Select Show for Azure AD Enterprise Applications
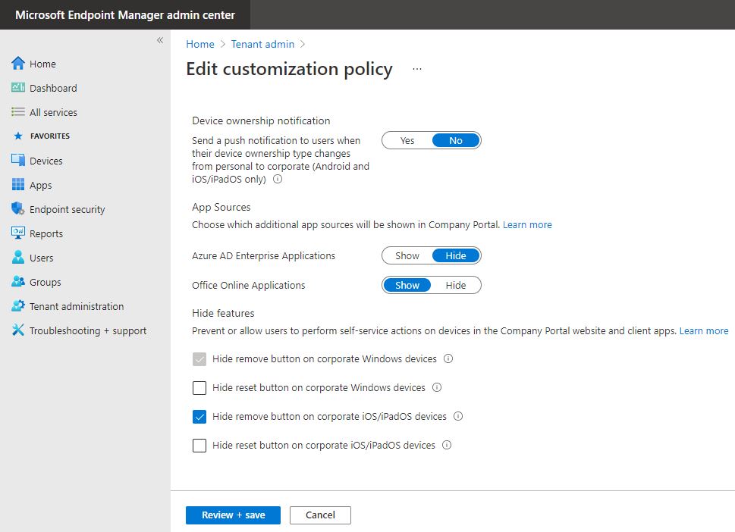Viewport: 735px width, 532px height. coord(407,255)
